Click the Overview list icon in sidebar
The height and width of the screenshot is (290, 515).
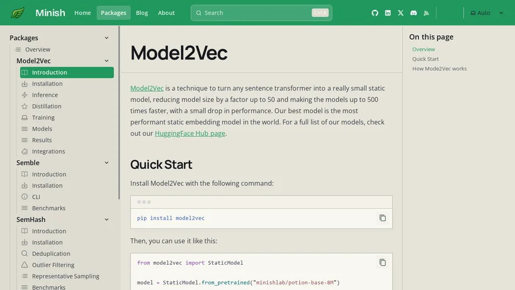pyautogui.click(x=18, y=50)
